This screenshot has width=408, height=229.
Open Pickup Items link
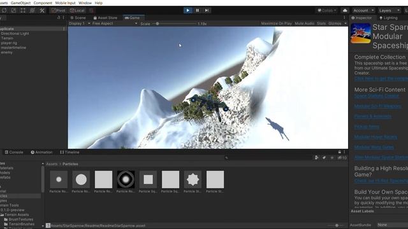click(367, 127)
